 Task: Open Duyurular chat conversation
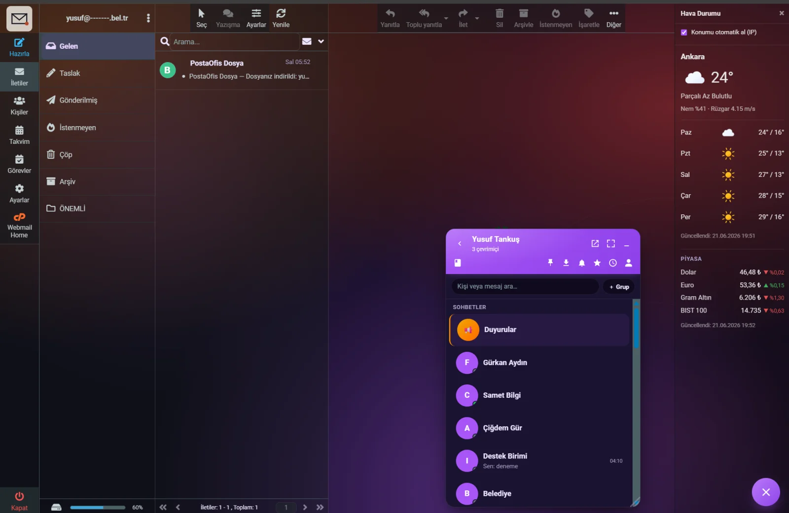540,330
